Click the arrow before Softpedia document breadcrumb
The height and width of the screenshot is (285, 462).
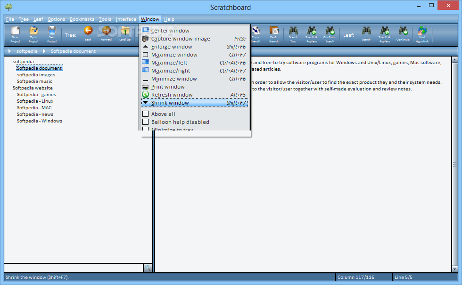(44, 51)
